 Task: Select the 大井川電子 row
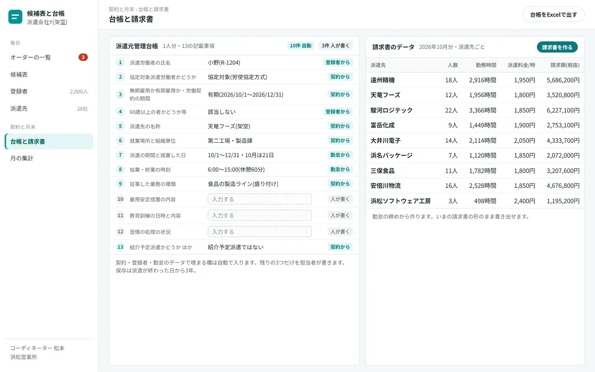pos(475,140)
